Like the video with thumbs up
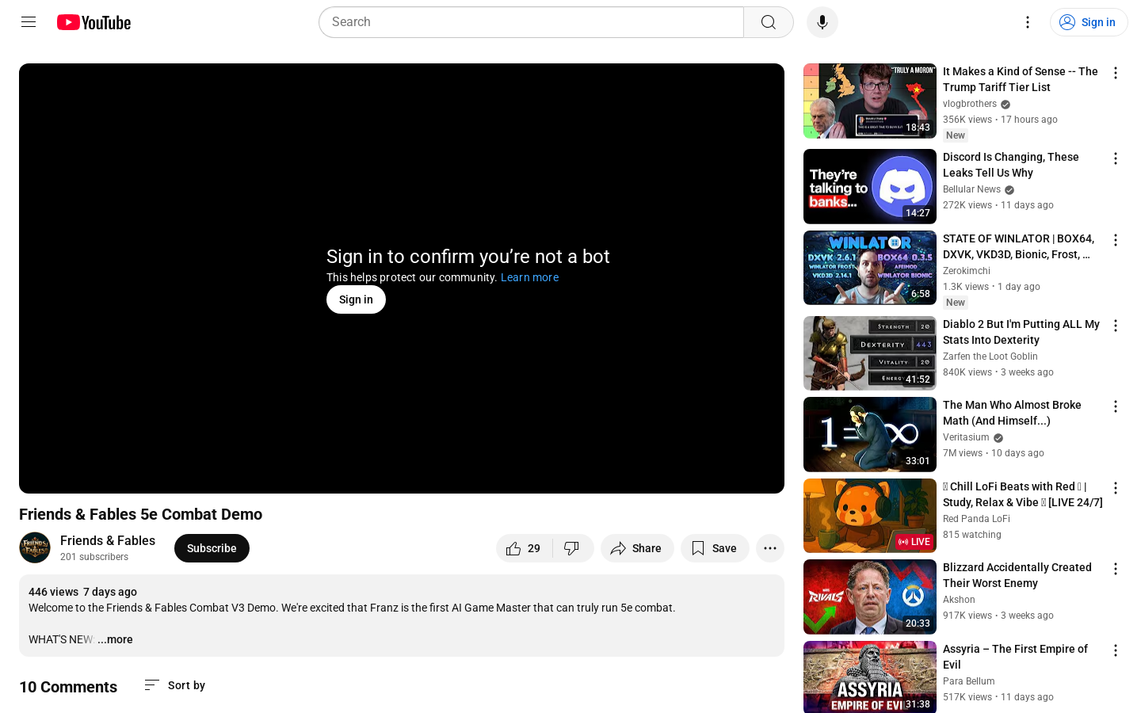This screenshot has width=1141, height=713. [523, 548]
